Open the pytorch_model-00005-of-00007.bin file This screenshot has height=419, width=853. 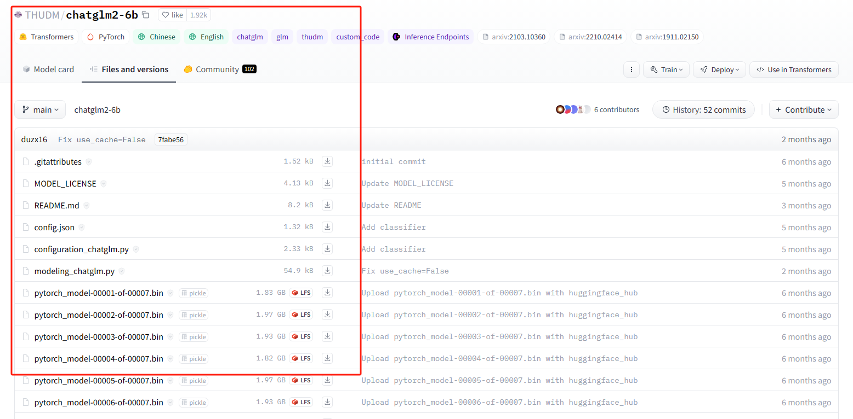coord(99,380)
